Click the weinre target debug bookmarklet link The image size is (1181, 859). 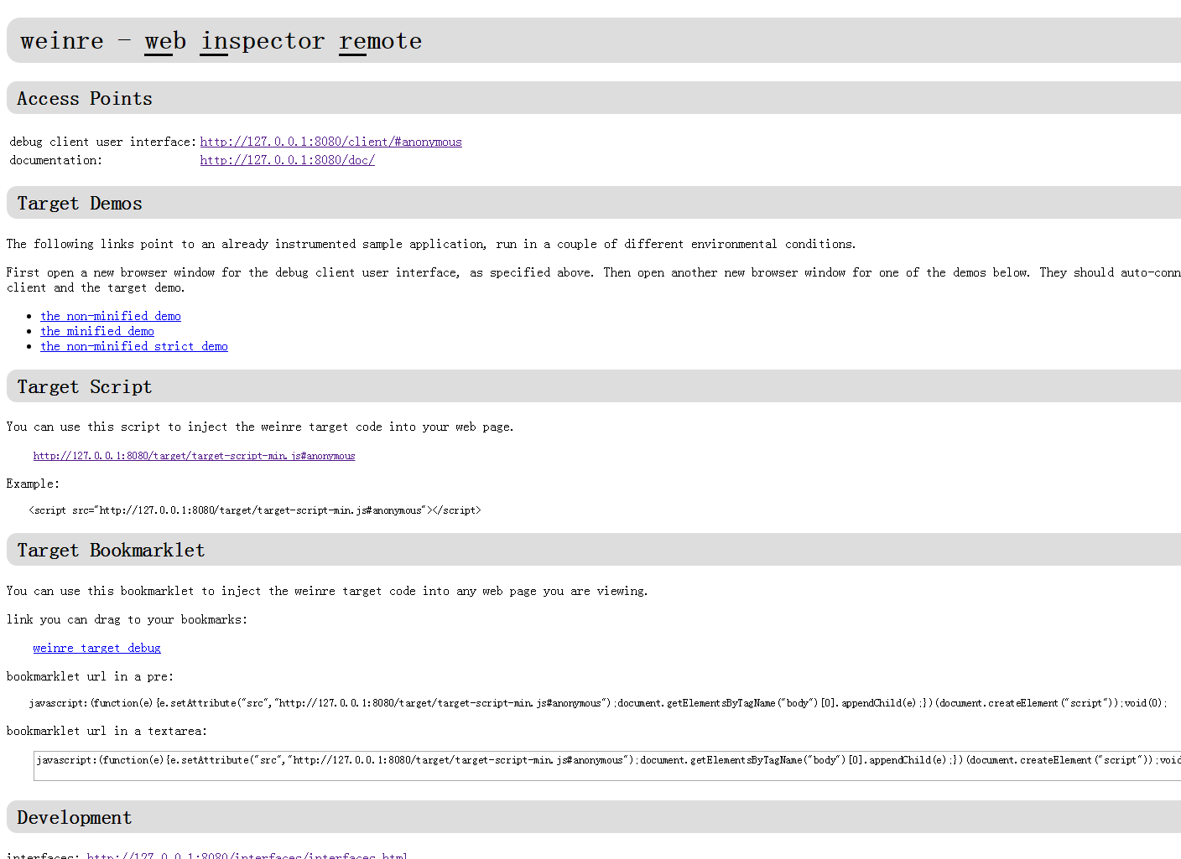coord(96,648)
